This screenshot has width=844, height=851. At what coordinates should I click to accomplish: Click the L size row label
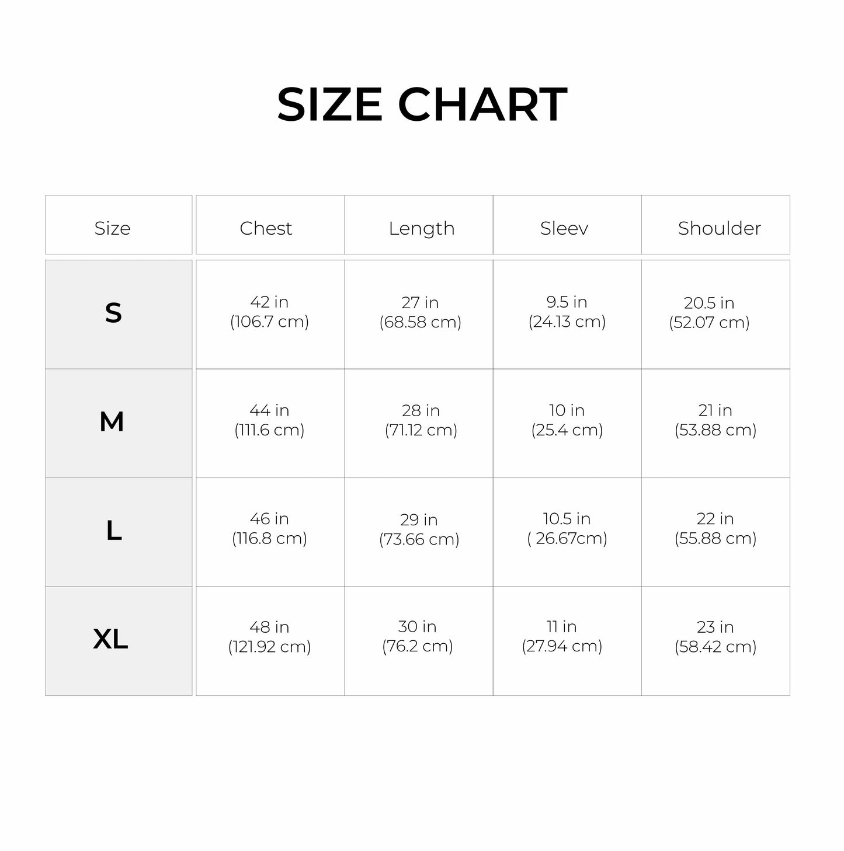114,531
